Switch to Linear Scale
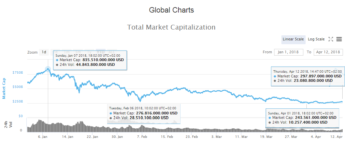Viewport: 345px width, 146px height. click(293, 39)
